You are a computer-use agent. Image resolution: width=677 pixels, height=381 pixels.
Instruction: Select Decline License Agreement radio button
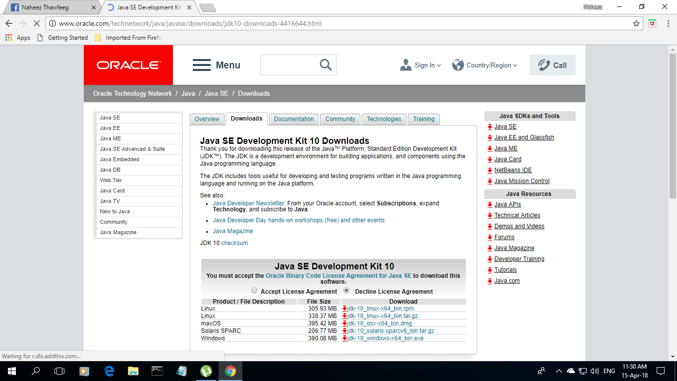coord(346,290)
